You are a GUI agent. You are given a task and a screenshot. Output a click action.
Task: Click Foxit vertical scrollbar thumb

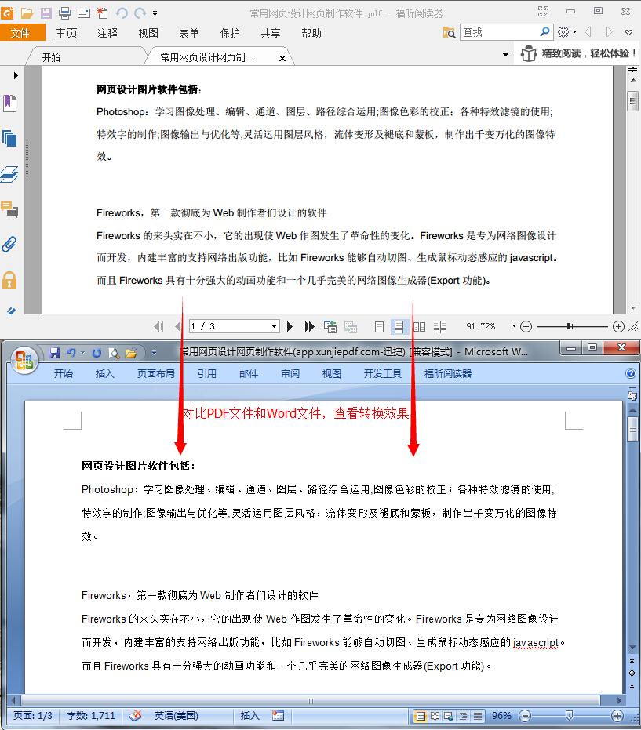coord(632,101)
